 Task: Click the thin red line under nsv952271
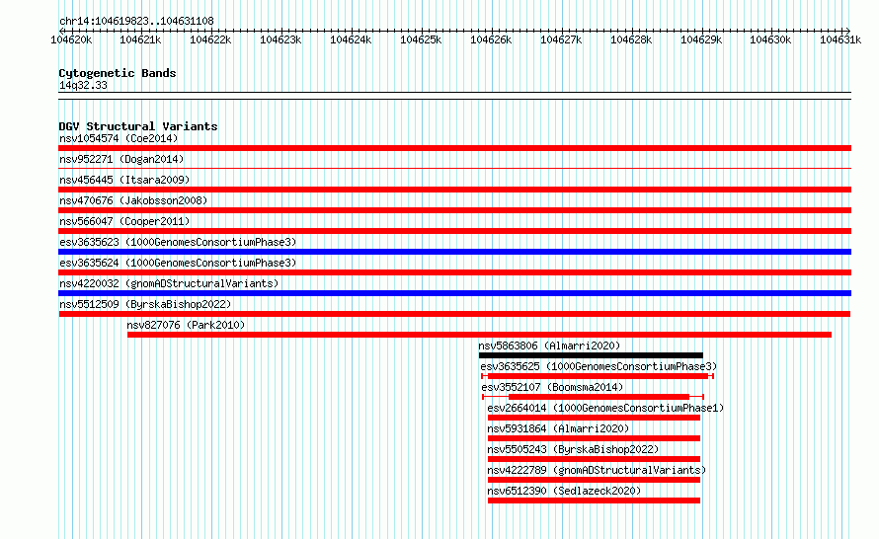pos(454,168)
